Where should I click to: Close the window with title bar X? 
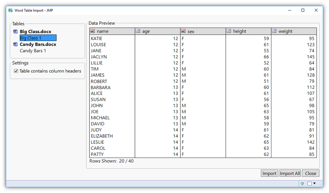pyautogui.click(x=316, y=10)
